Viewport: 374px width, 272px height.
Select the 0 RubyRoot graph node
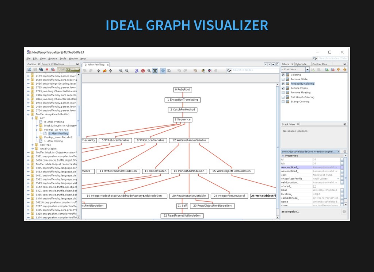tap(183, 90)
